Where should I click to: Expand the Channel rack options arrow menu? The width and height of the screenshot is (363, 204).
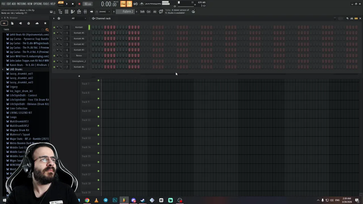click(x=54, y=18)
